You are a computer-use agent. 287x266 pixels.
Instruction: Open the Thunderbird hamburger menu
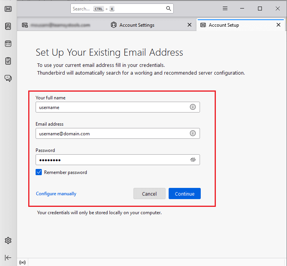(225, 9)
